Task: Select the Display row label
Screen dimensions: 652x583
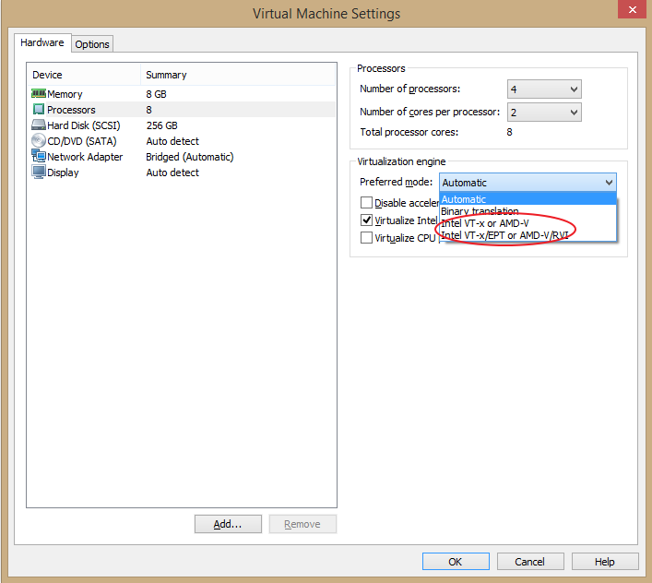Action: (63, 173)
